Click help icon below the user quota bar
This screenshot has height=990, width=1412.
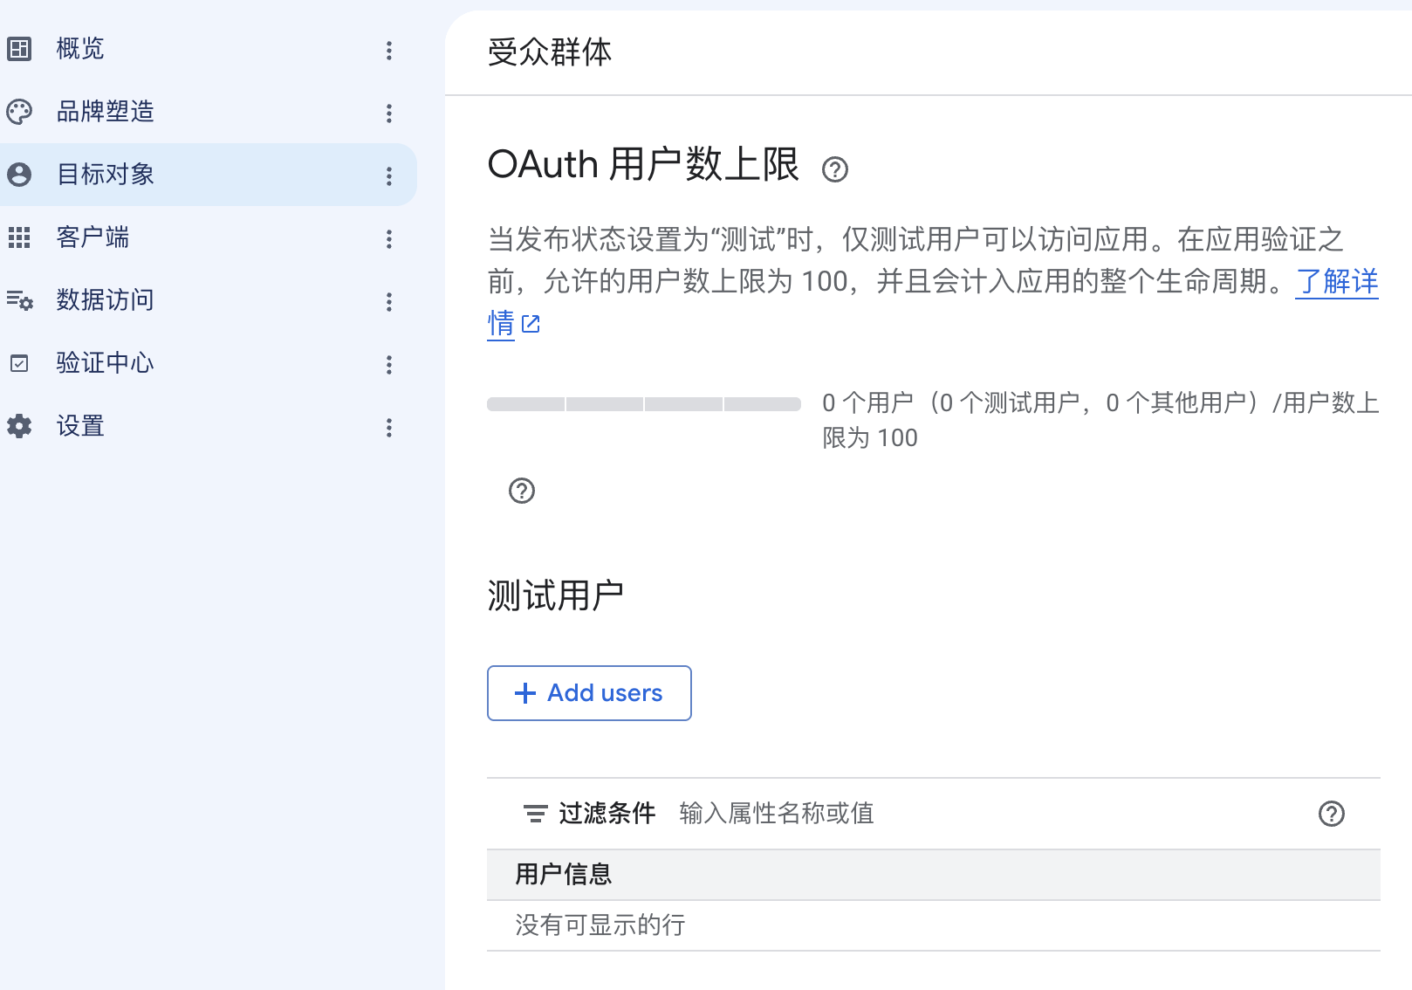522,491
